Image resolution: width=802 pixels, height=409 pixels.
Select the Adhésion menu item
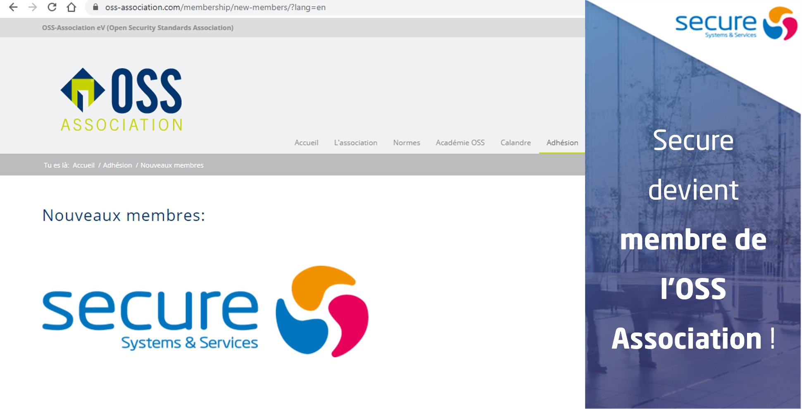pos(562,143)
